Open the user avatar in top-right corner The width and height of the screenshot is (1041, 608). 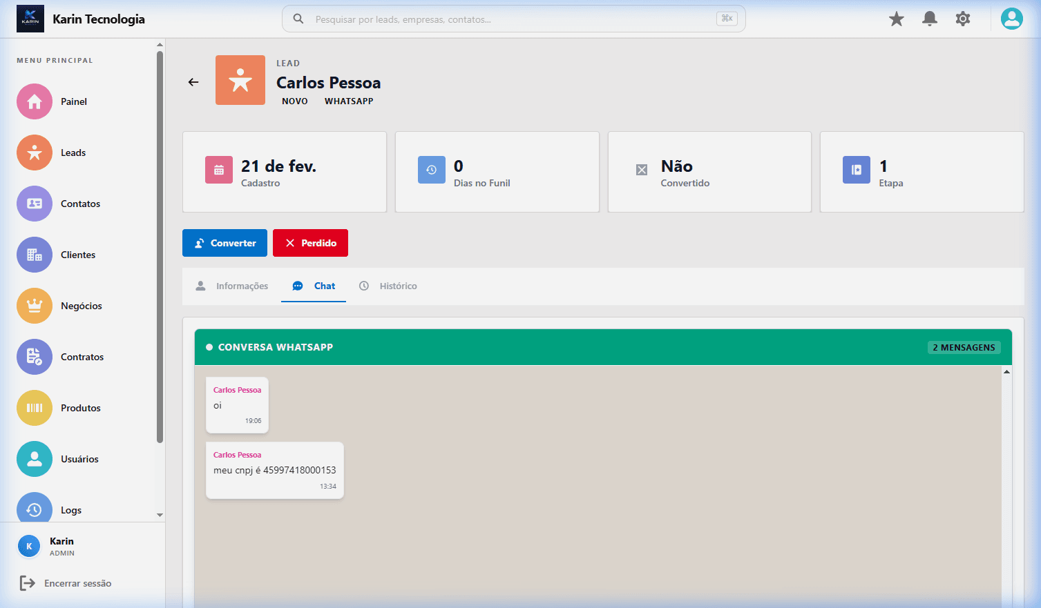1011,19
